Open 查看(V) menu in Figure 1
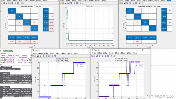Image resolution: width=176 pixels, height=99 pixels. [46, 53]
